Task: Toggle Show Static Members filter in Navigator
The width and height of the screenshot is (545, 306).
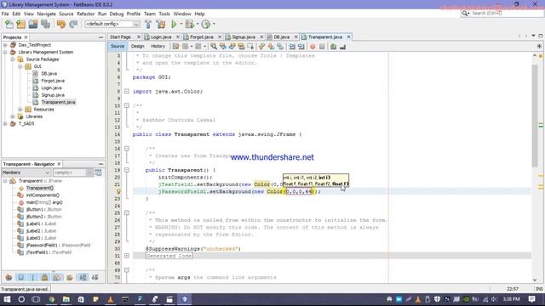Action: 32,277
